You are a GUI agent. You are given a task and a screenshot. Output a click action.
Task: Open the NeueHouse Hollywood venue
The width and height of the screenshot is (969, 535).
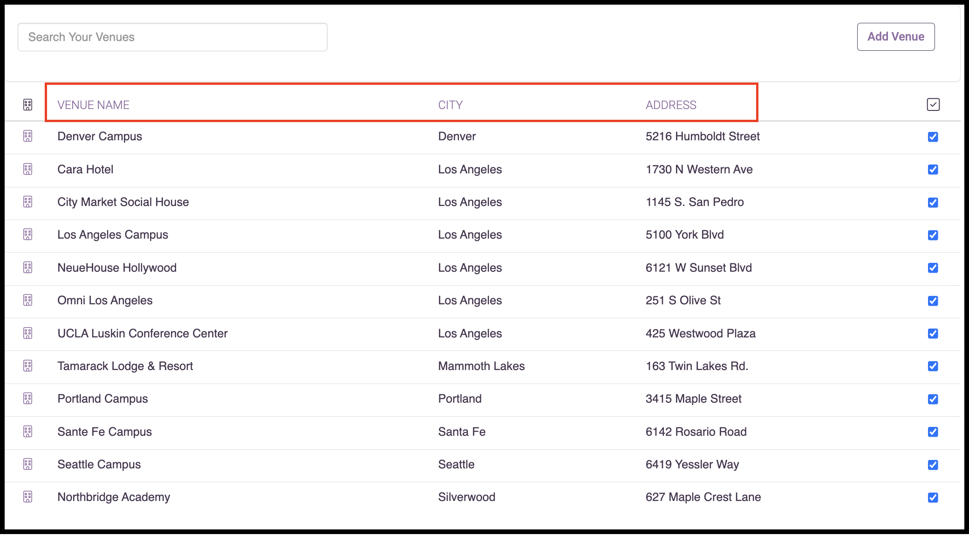pos(117,267)
